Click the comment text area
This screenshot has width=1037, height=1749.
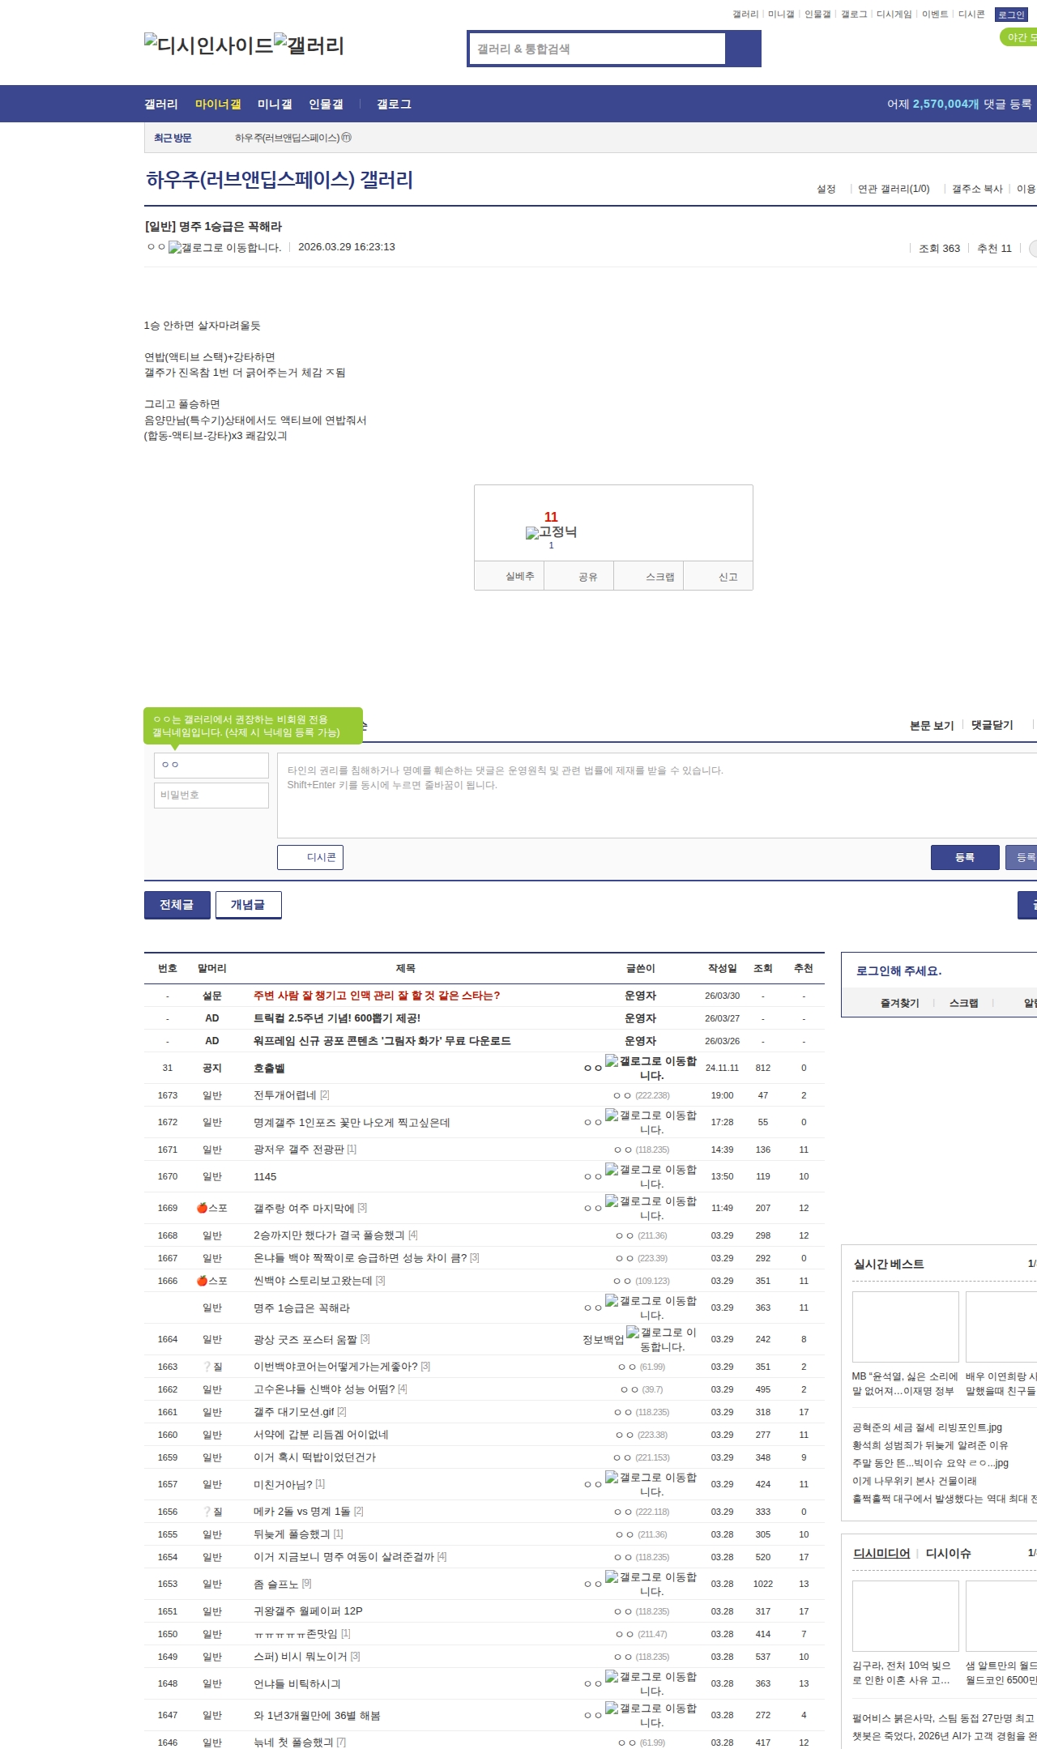coord(658,796)
